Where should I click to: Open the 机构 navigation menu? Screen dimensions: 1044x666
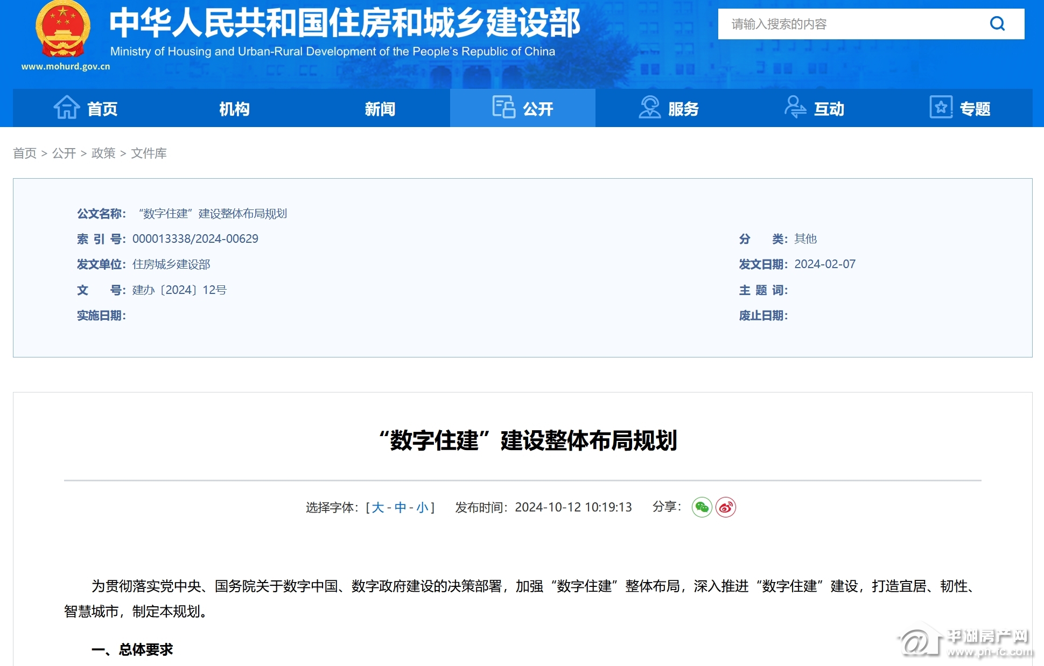pyautogui.click(x=234, y=109)
